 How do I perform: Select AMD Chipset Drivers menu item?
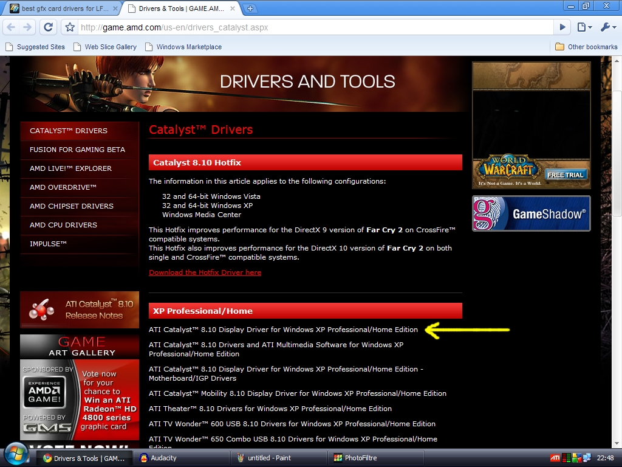(80, 206)
